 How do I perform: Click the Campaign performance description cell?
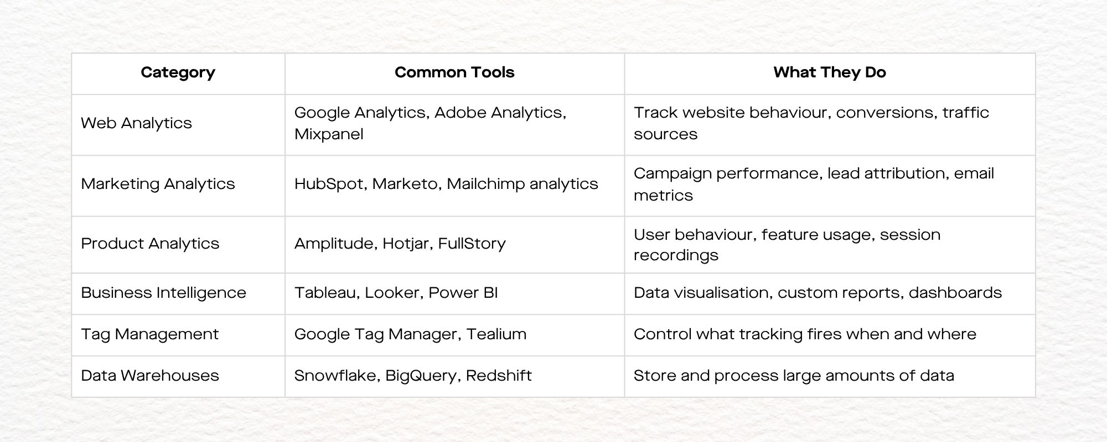(814, 184)
